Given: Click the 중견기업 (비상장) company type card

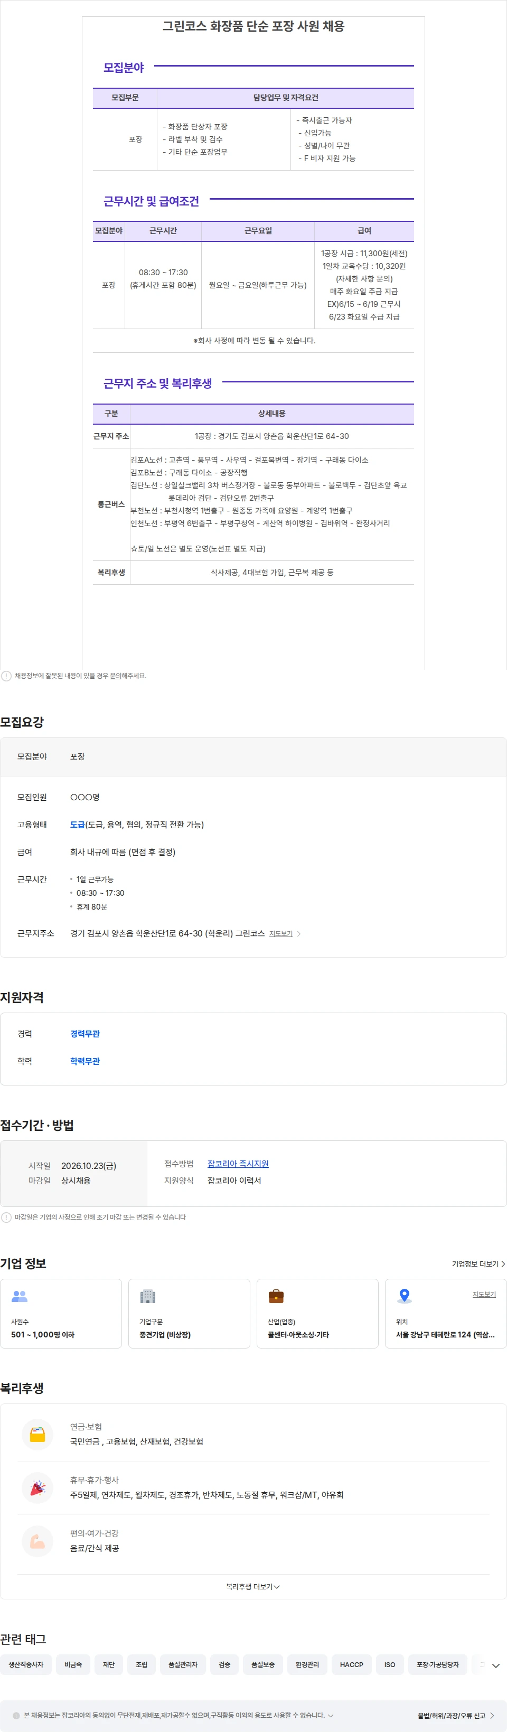Looking at the screenshot, I should click(x=189, y=1313).
